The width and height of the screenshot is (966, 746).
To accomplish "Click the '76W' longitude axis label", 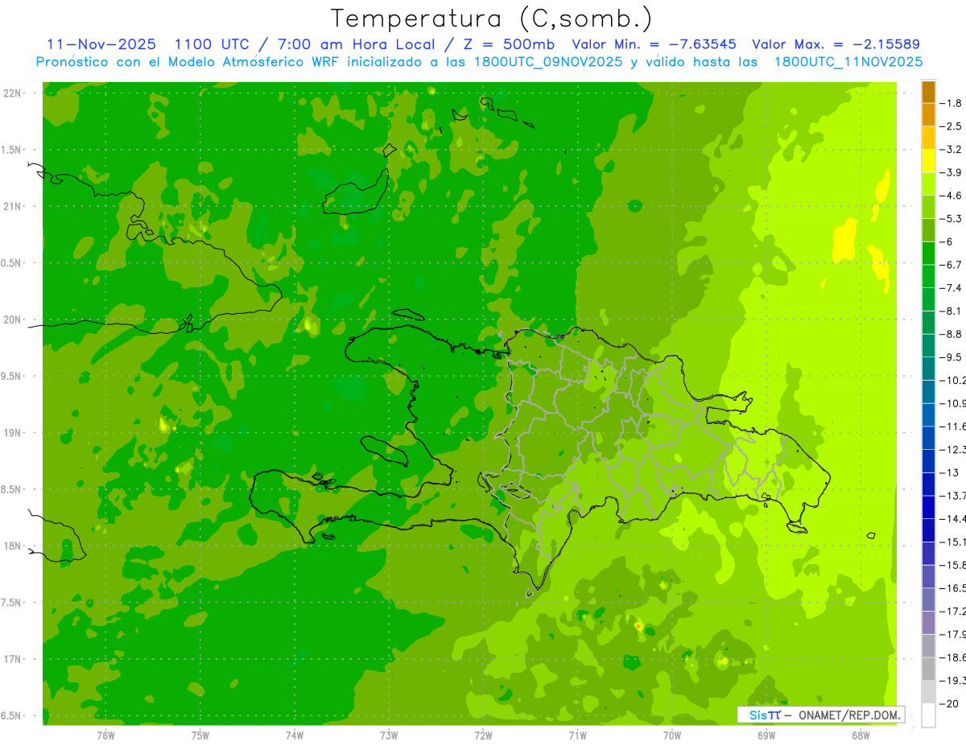I will pos(105,736).
